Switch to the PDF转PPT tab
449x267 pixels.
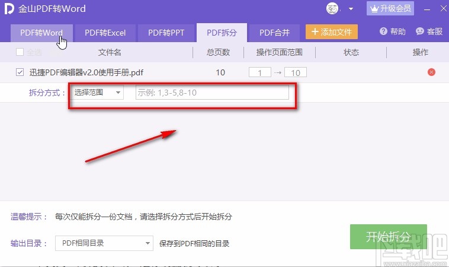pos(166,33)
